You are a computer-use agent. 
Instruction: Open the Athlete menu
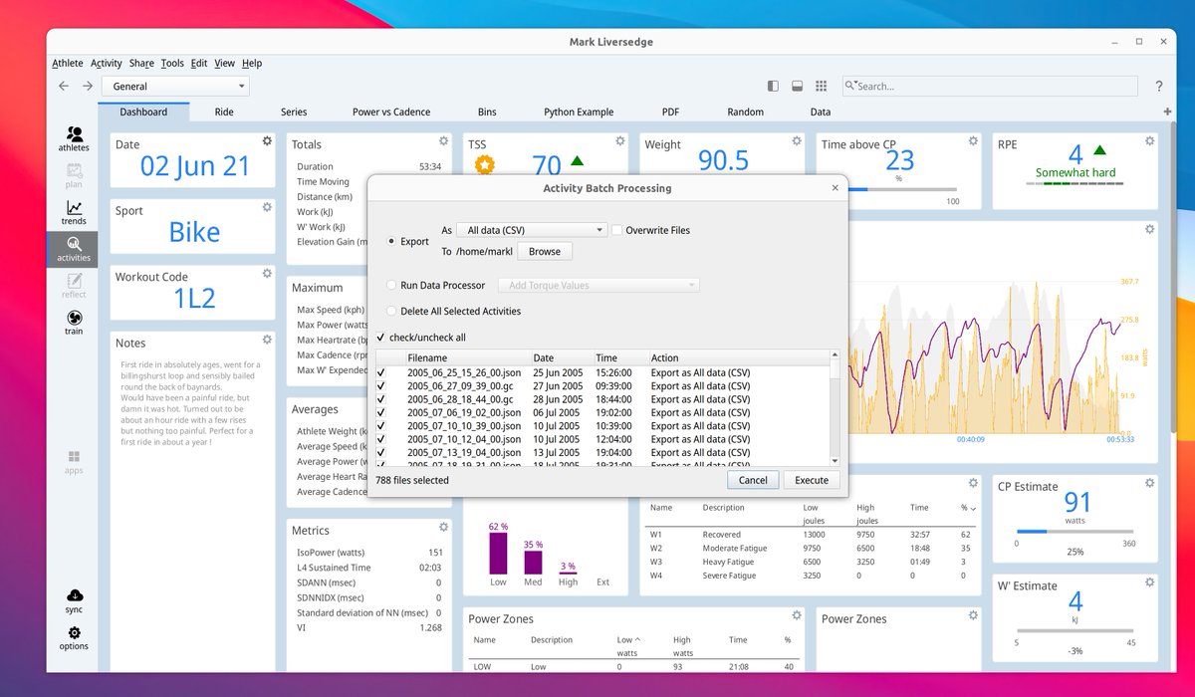pyautogui.click(x=68, y=63)
